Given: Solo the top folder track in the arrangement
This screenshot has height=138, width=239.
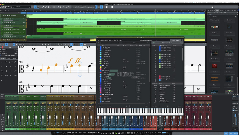Looking at the screenshot, I should coord(5,15).
